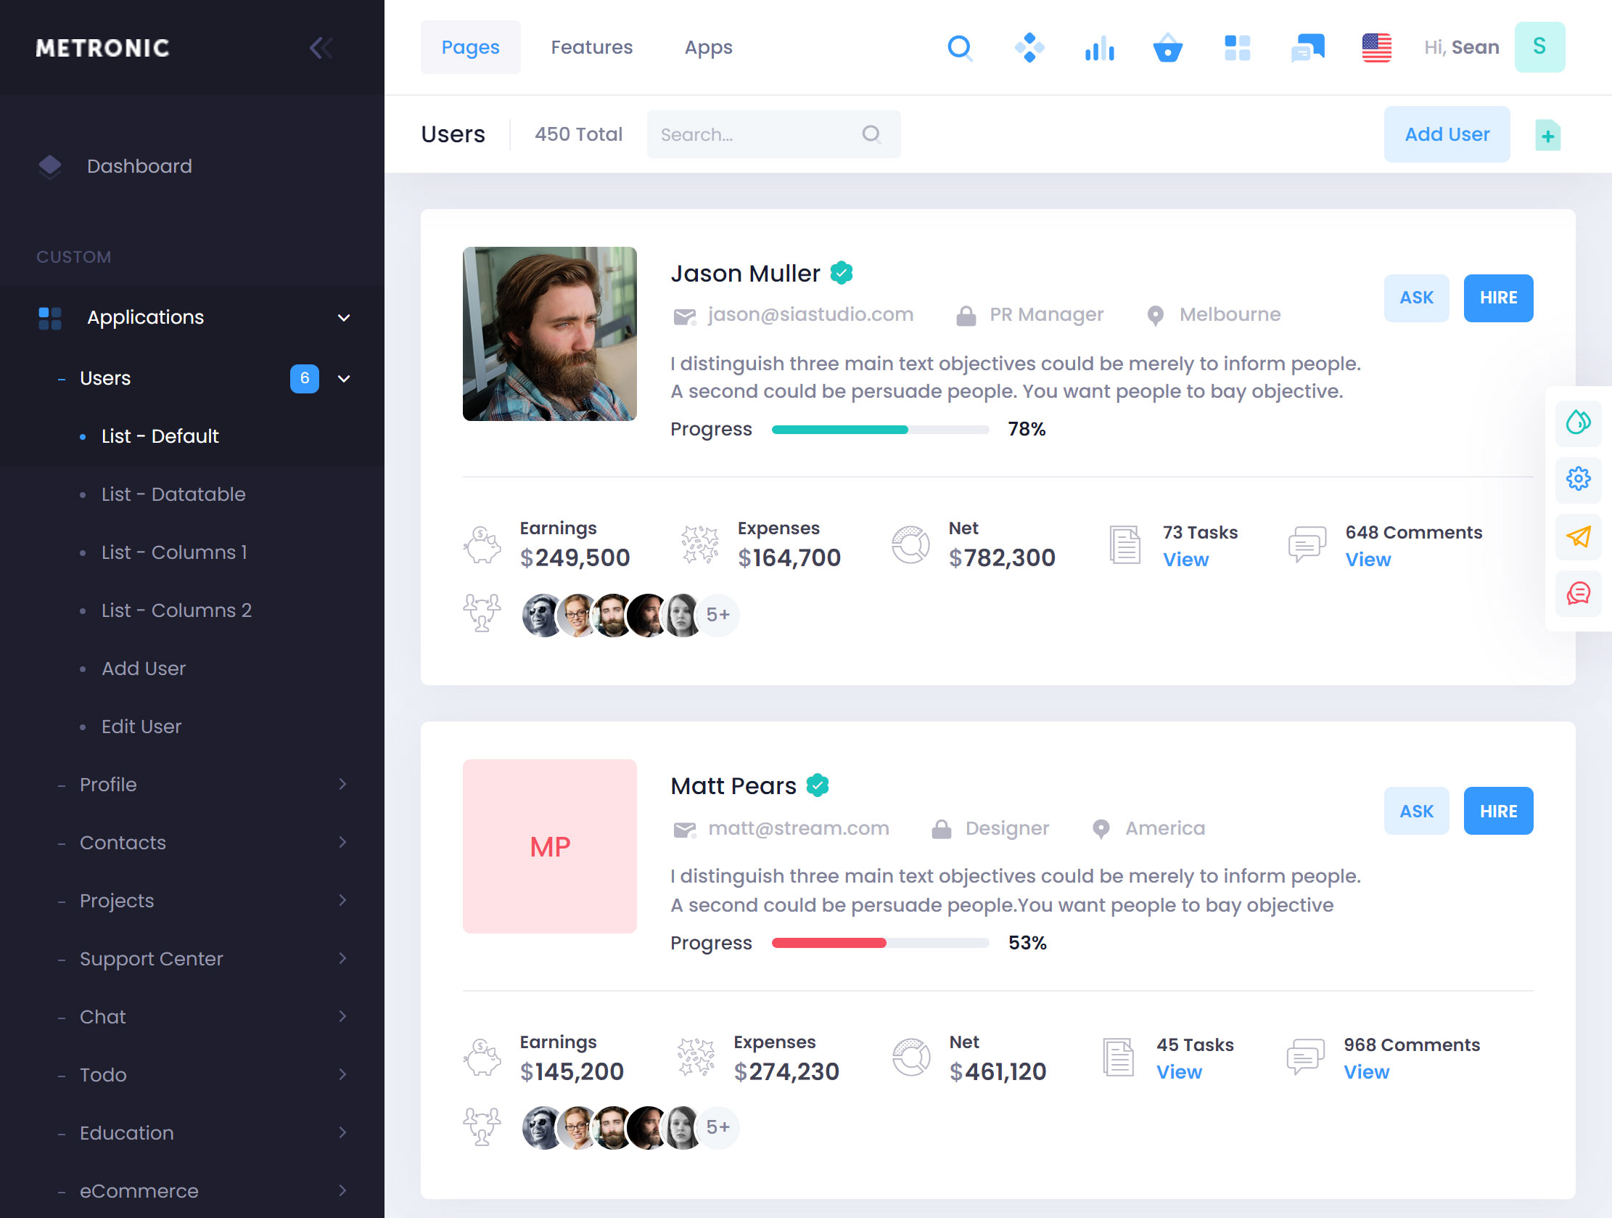Click the HIRE button for Matt Pears
This screenshot has width=1612, height=1218.
pyautogui.click(x=1498, y=810)
